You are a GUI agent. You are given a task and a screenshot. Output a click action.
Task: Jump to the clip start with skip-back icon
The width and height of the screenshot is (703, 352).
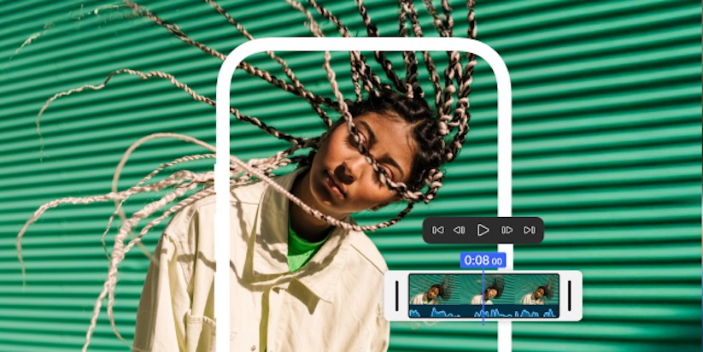(x=438, y=230)
